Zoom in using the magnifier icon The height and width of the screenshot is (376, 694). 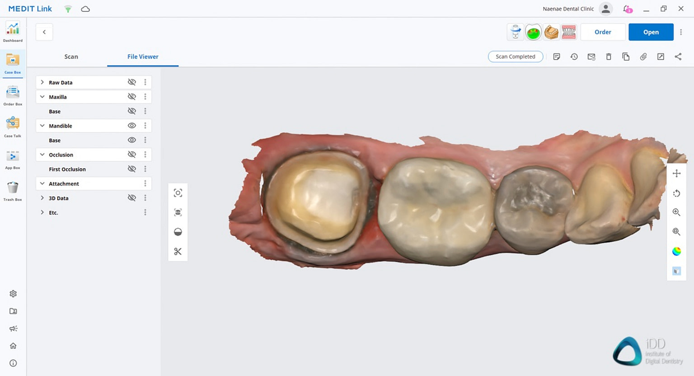676,212
